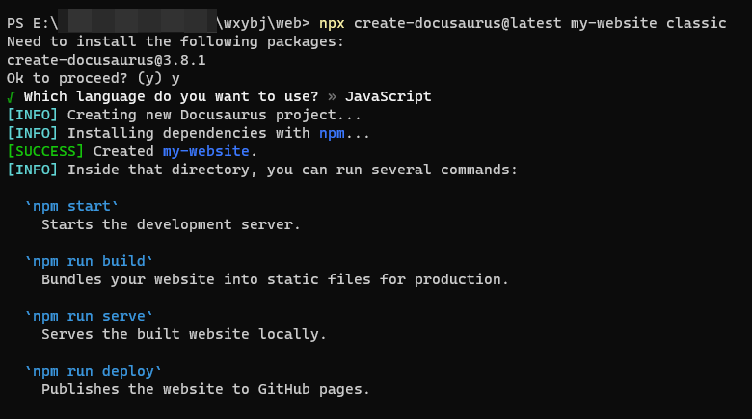Click 'my-website classic' command arguments
The height and width of the screenshot is (419, 752).
(649, 23)
